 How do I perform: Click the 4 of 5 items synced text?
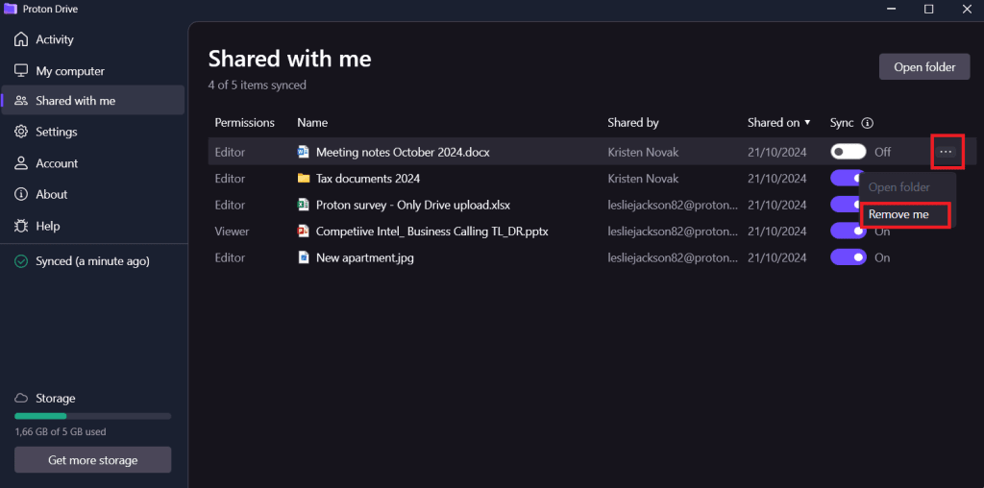(258, 85)
